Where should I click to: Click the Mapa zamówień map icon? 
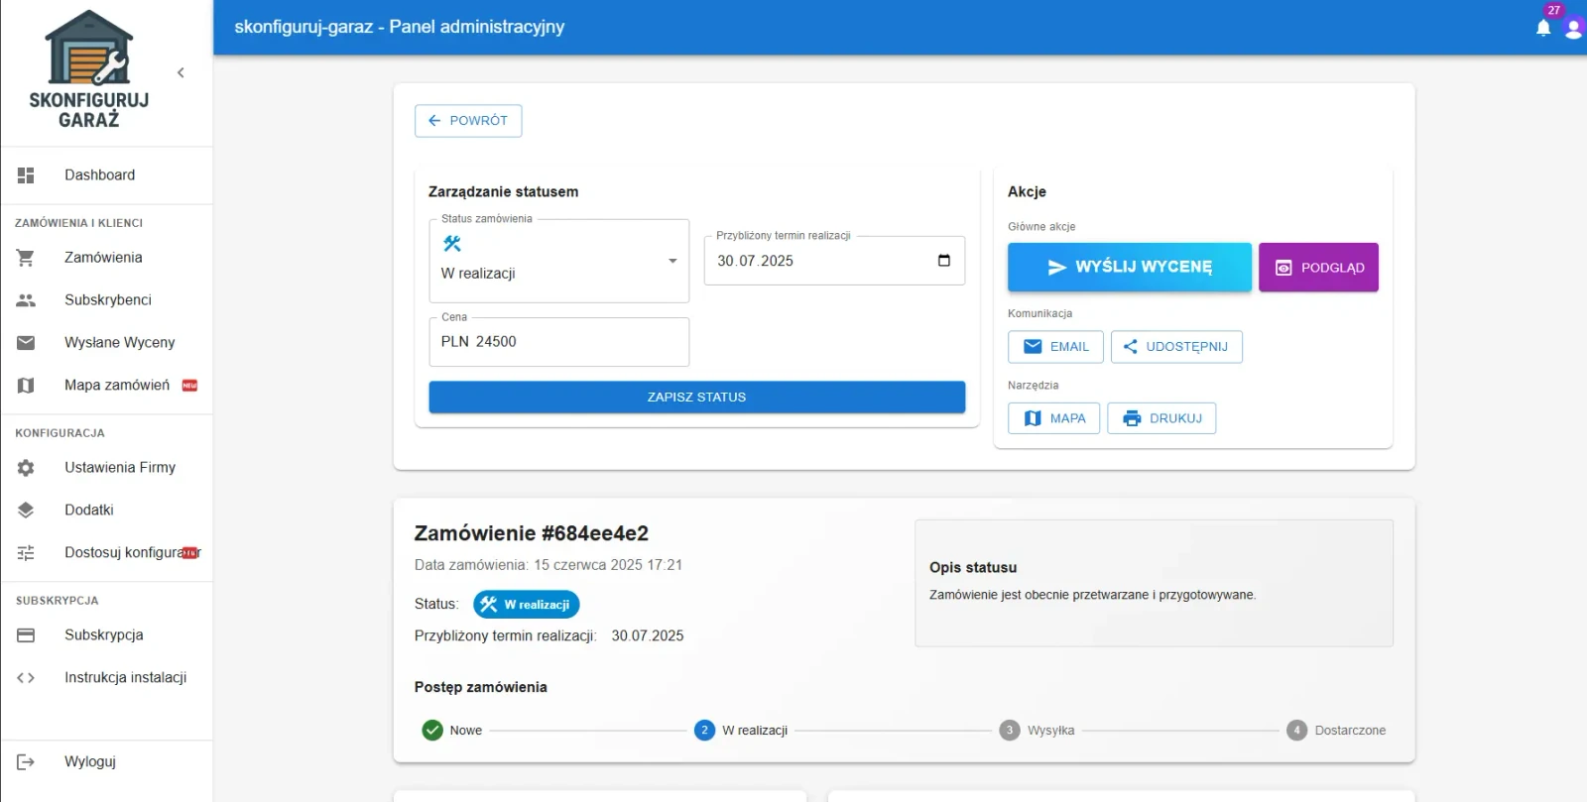point(26,386)
